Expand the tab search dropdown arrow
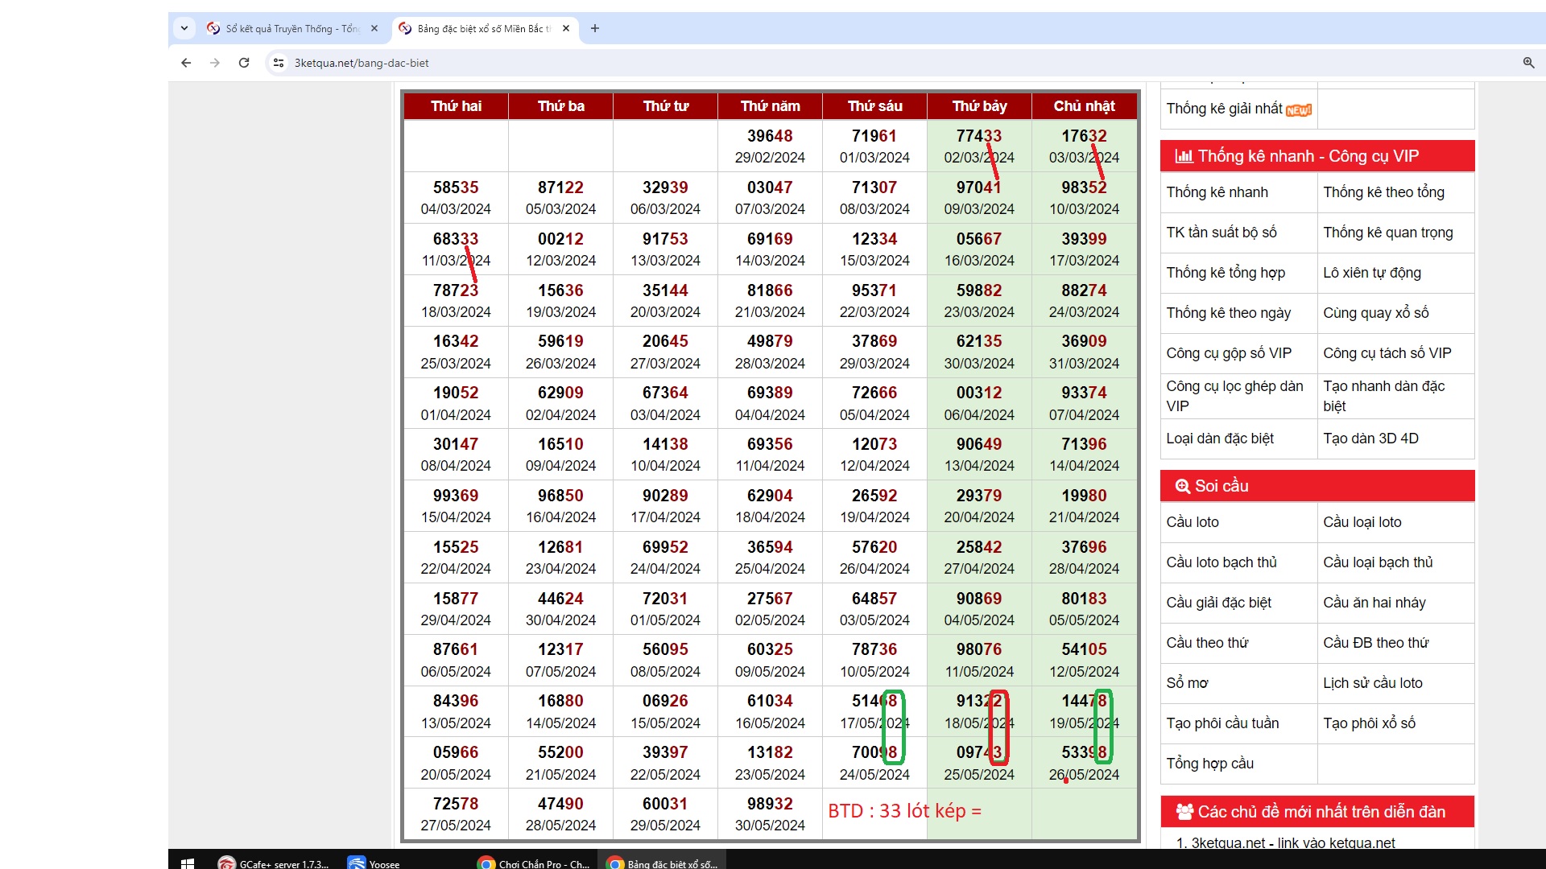Viewport: 1546px width, 869px height. pos(184,28)
